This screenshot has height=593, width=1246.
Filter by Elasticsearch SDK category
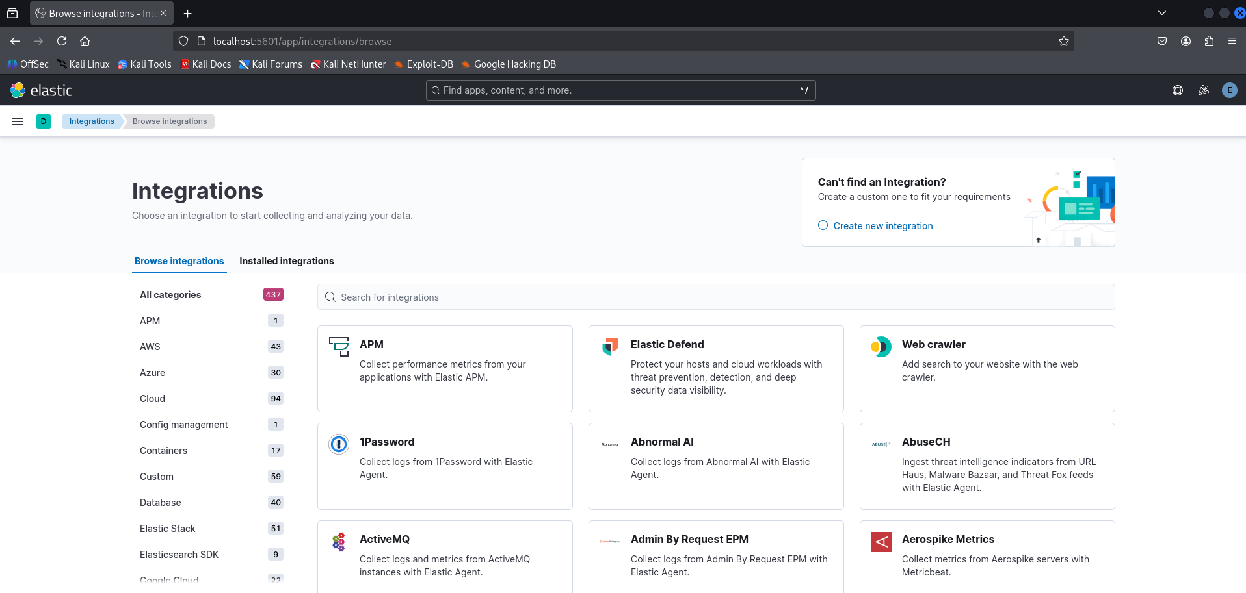[211, 555]
